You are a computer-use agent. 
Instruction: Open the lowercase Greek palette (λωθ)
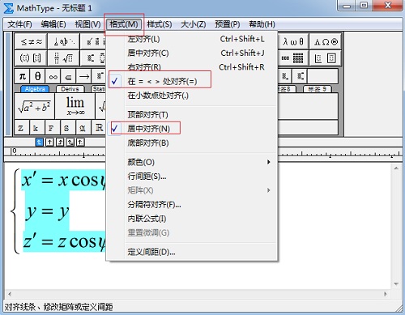(x=293, y=41)
